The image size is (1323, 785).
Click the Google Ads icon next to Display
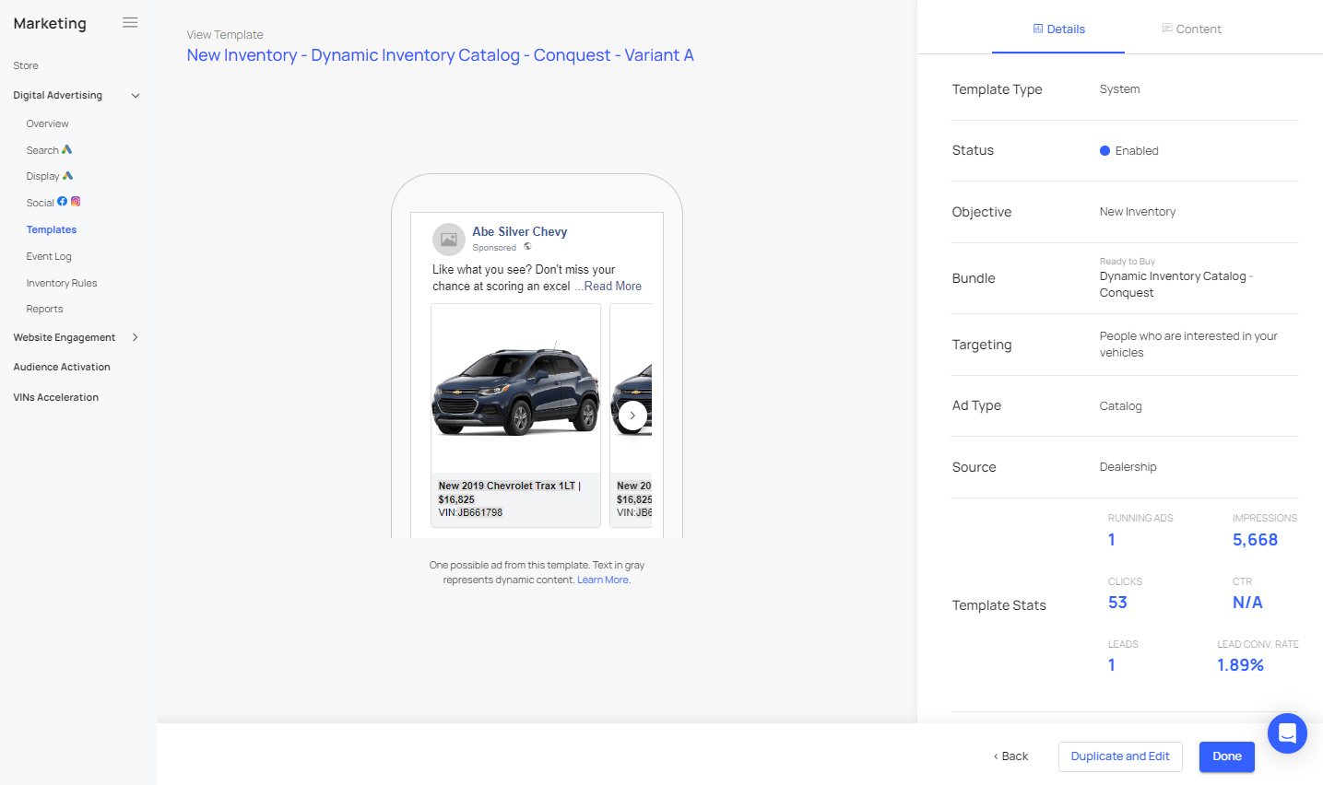pos(67,176)
